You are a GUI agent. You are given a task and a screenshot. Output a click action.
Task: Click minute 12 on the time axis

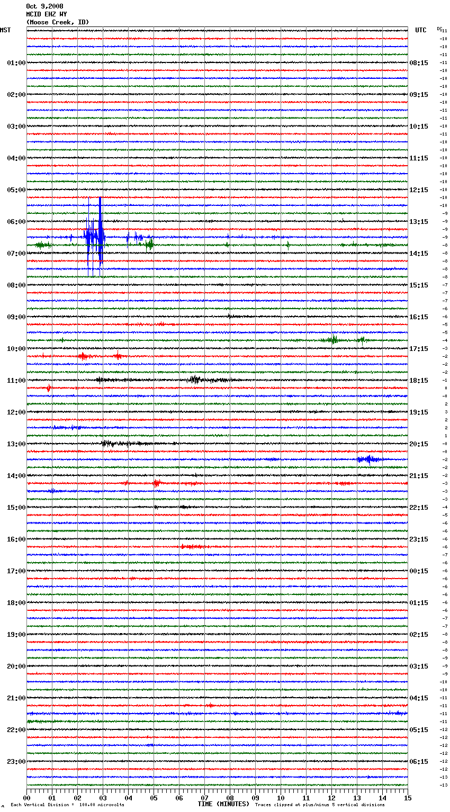coord(332,797)
